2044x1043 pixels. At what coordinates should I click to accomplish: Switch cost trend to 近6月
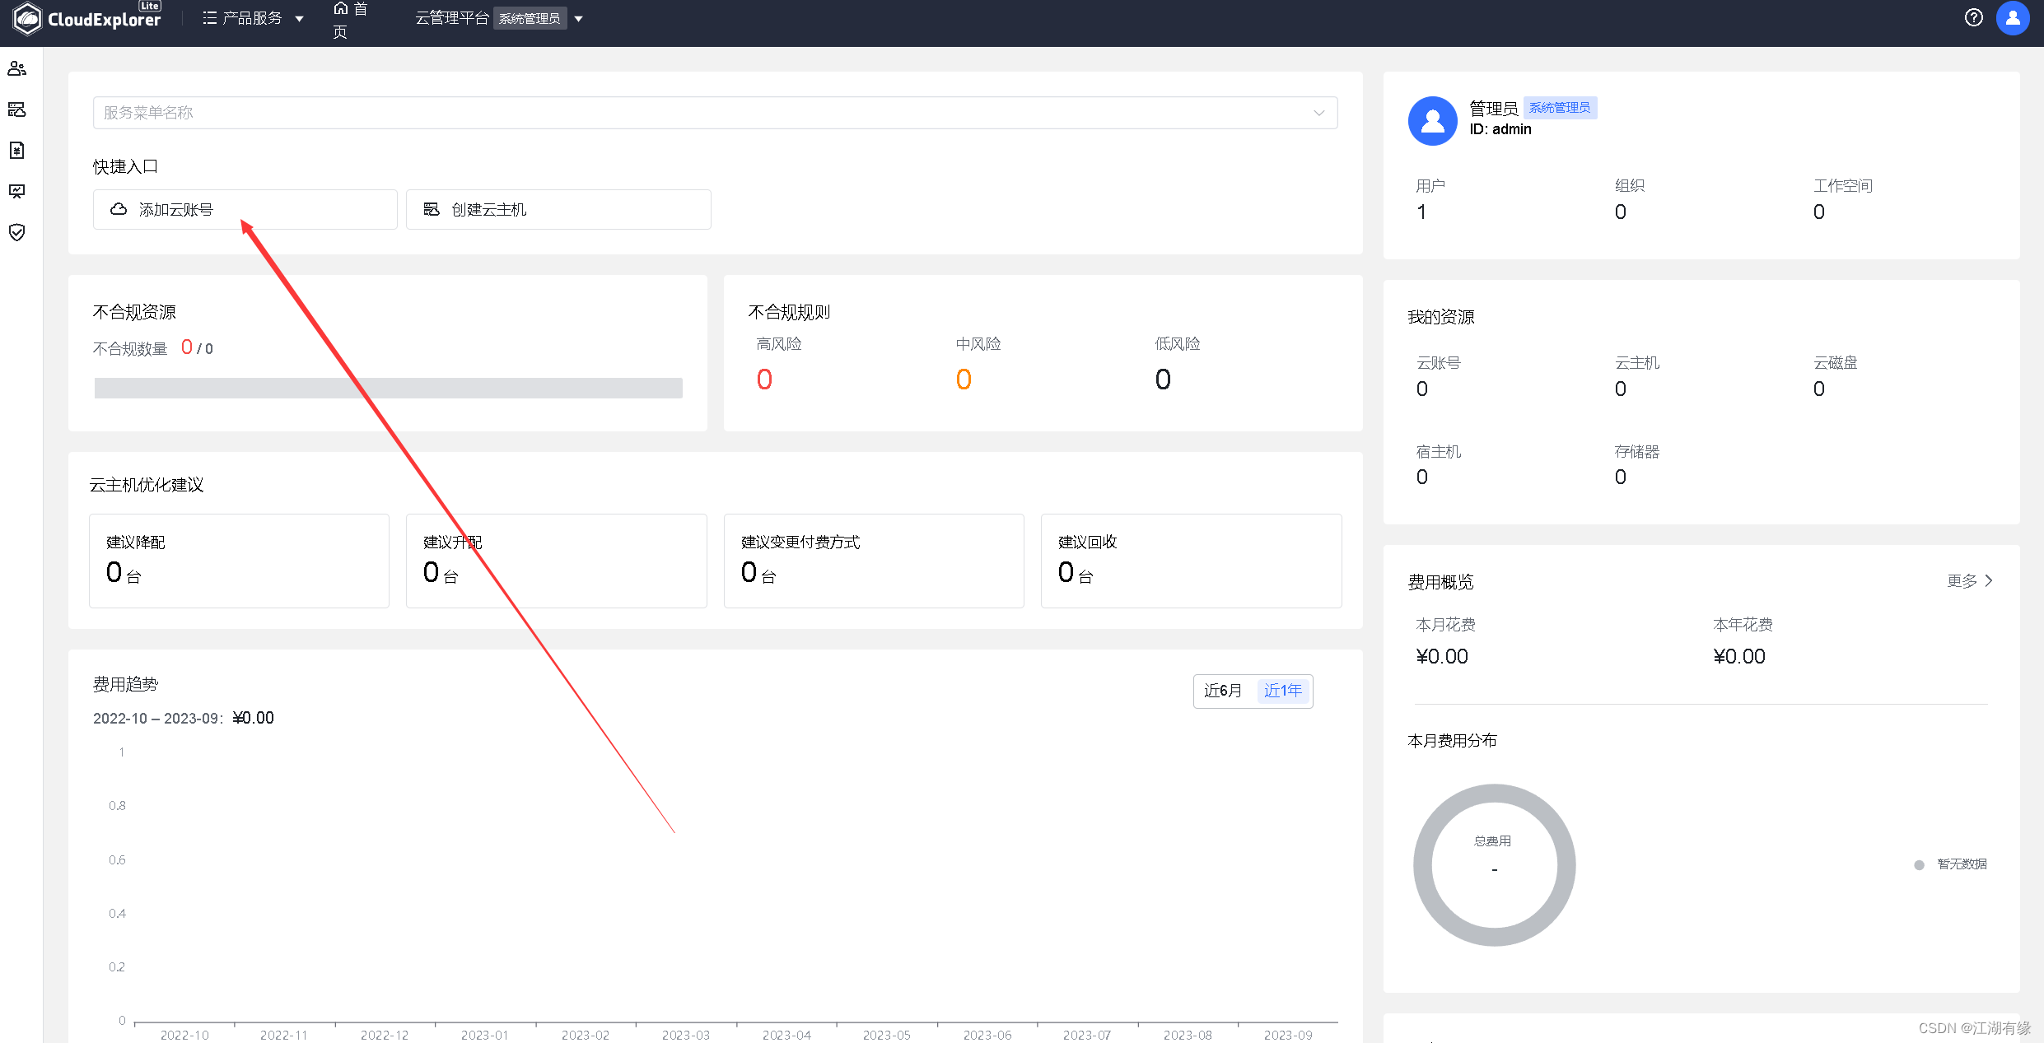pyautogui.click(x=1222, y=691)
